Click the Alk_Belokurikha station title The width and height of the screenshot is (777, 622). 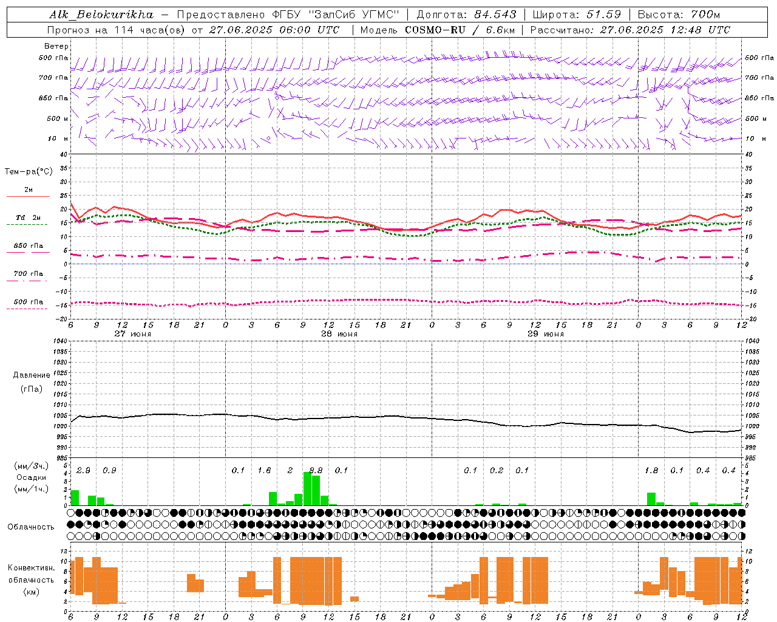101,15
